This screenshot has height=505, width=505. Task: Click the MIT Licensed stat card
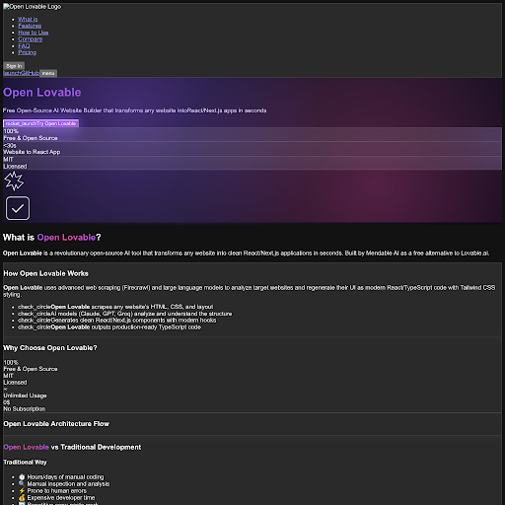click(252, 163)
